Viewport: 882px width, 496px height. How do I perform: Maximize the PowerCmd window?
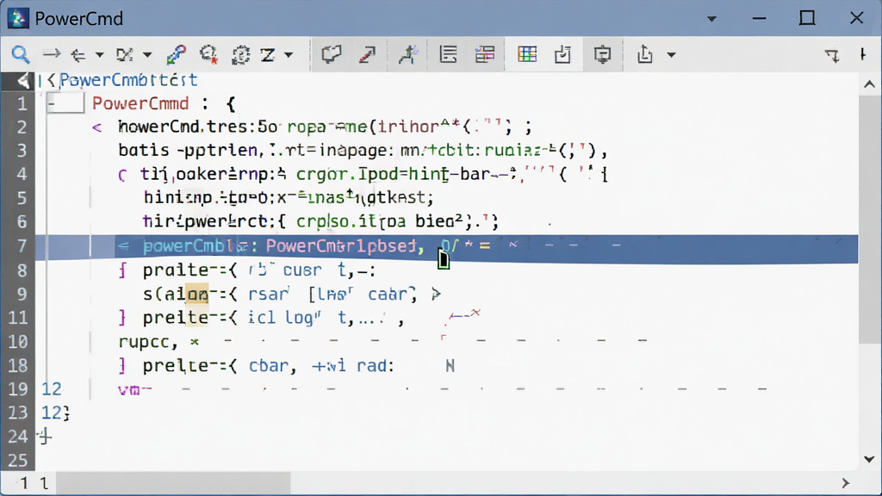point(807,18)
